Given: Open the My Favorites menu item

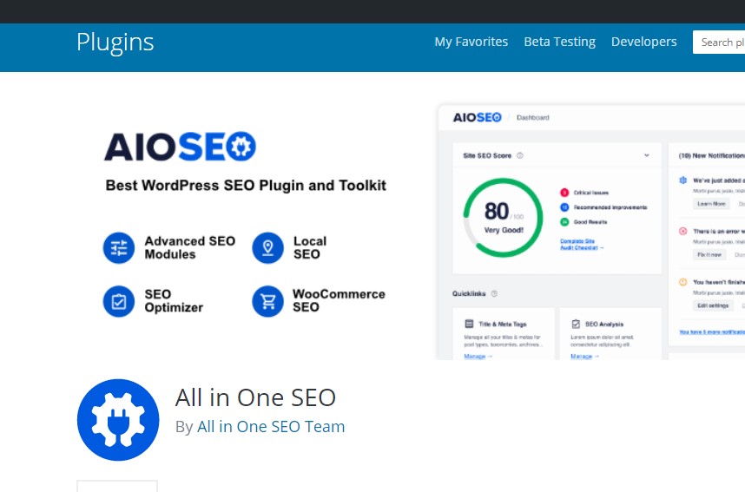Looking at the screenshot, I should pyautogui.click(x=471, y=42).
